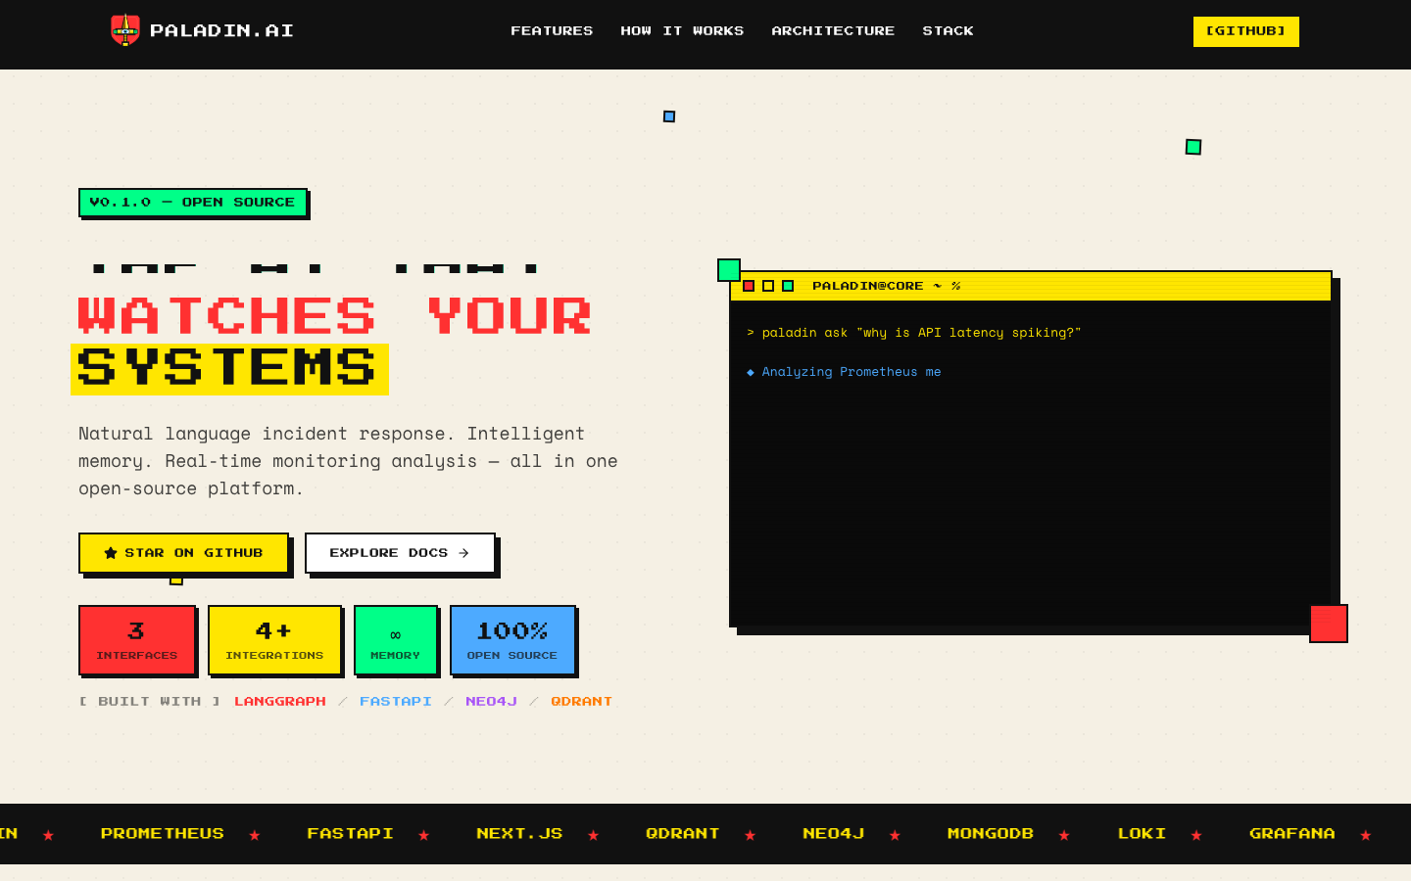Click the Natural language incident response paragraph
This screenshot has width=1411, height=881.
click(x=348, y=461)
